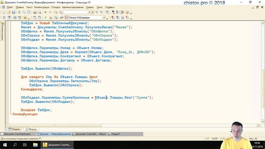Click the "КонецФункции" keyword
265x149 pixels.
pyautogui.click(x=25, y=114)
